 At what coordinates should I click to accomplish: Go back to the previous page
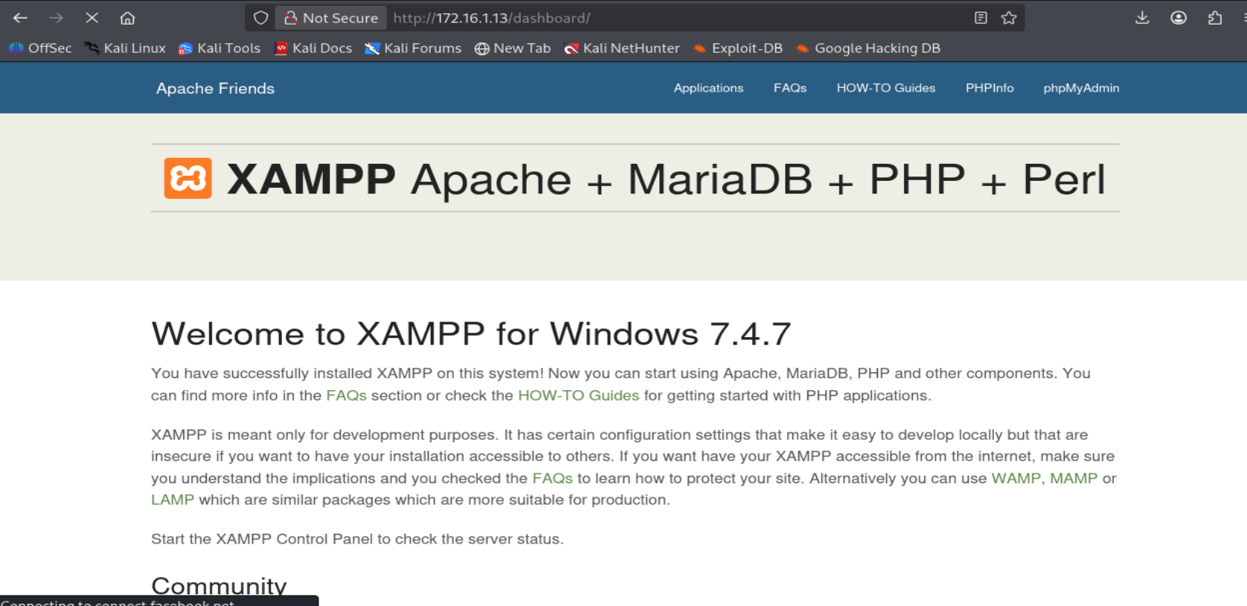[x=20, y=18]
